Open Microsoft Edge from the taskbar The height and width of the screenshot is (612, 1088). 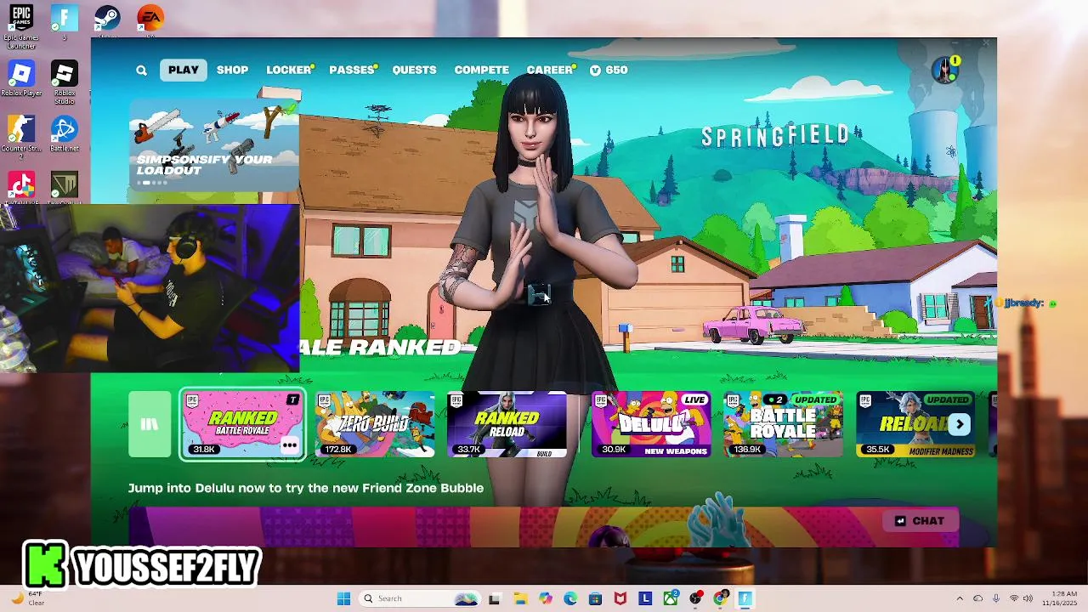click(569, 598)
